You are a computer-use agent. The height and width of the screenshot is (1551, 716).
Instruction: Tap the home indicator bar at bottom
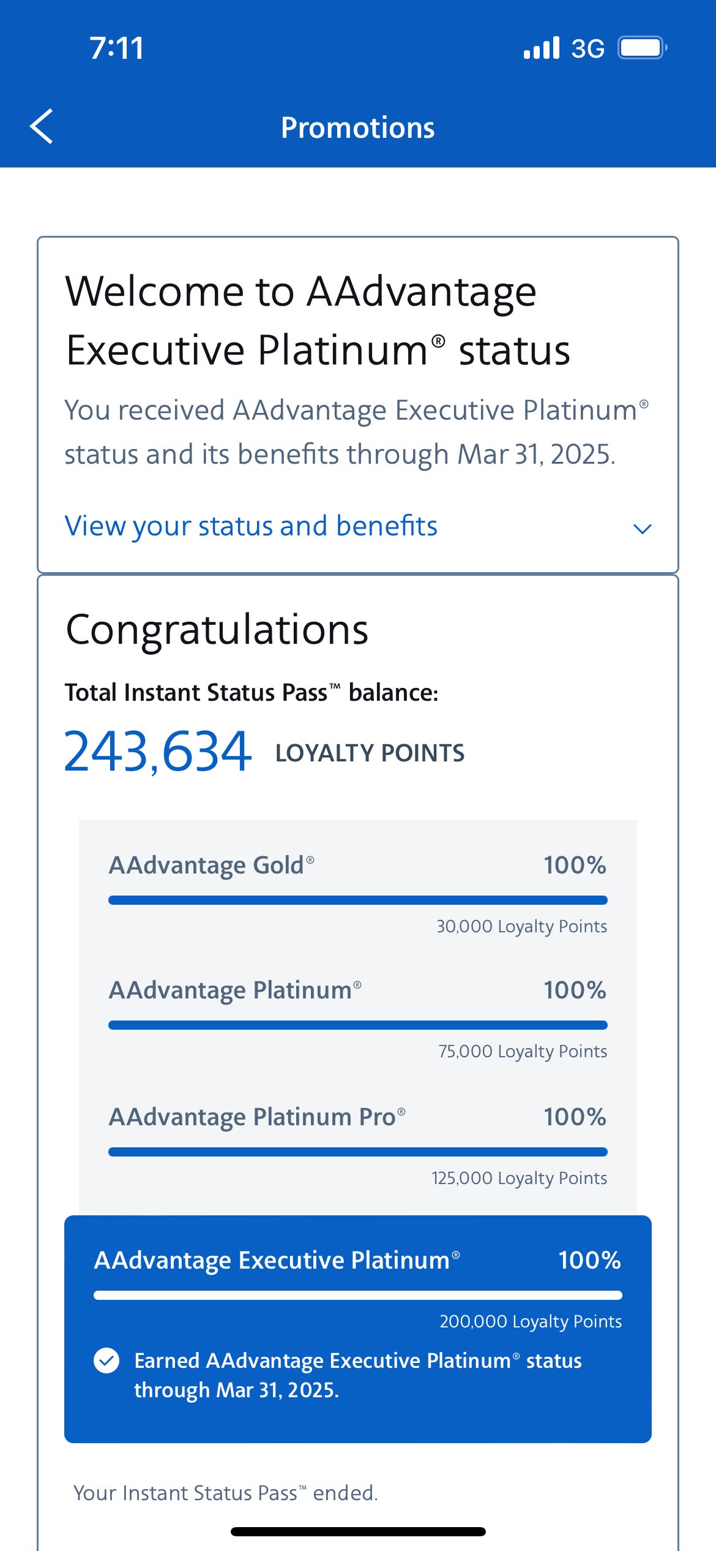pos(358,1530)
